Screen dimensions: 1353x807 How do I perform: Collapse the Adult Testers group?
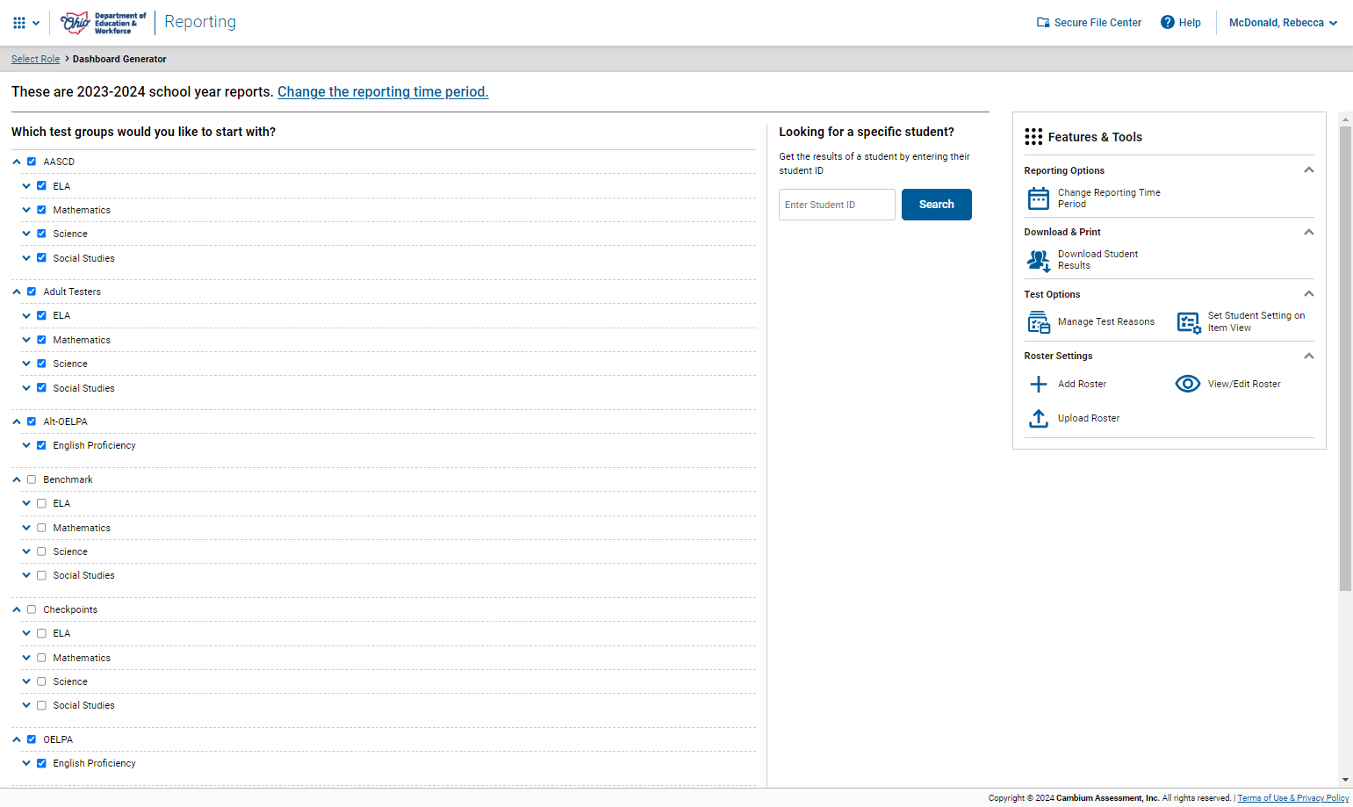pos(17,292)
